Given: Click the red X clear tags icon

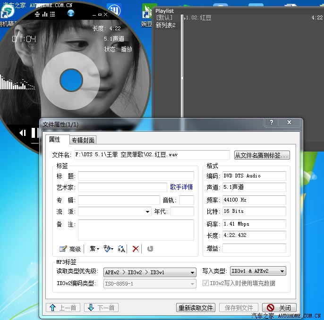Looking at the screenshot, I should coord(136,249).
